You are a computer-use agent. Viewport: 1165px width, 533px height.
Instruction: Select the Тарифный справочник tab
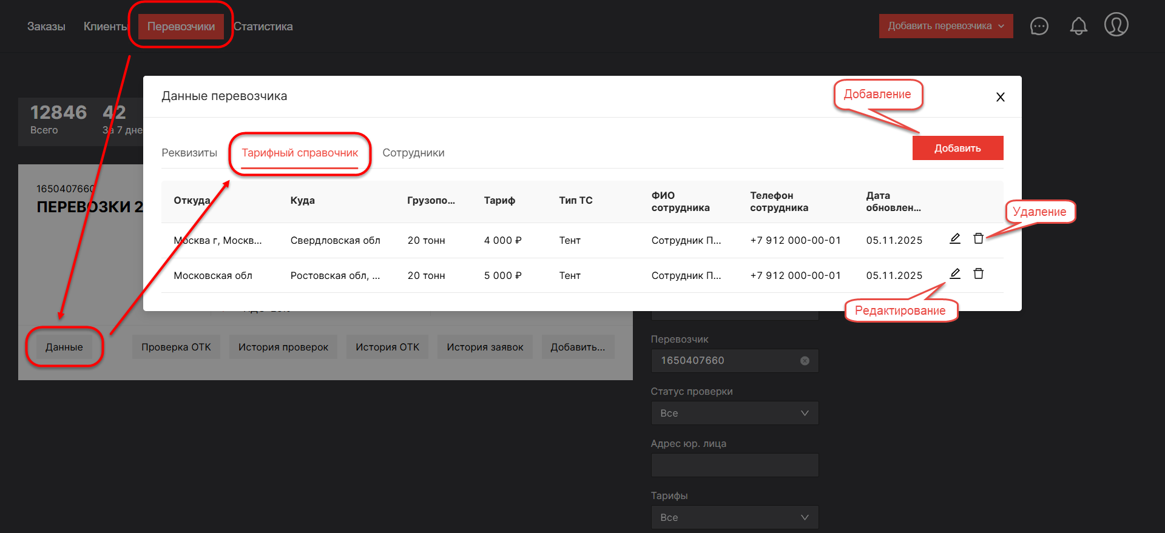[x=300, y=153]
